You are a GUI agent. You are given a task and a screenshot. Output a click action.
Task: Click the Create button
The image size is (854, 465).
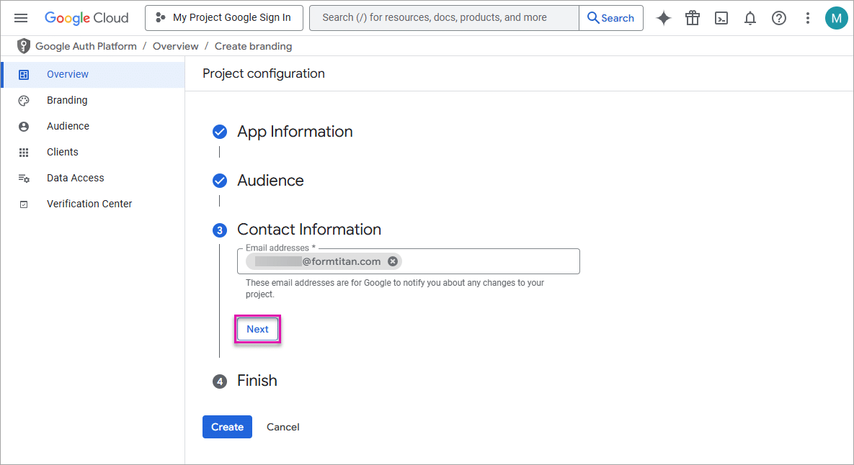click(227, 426)
